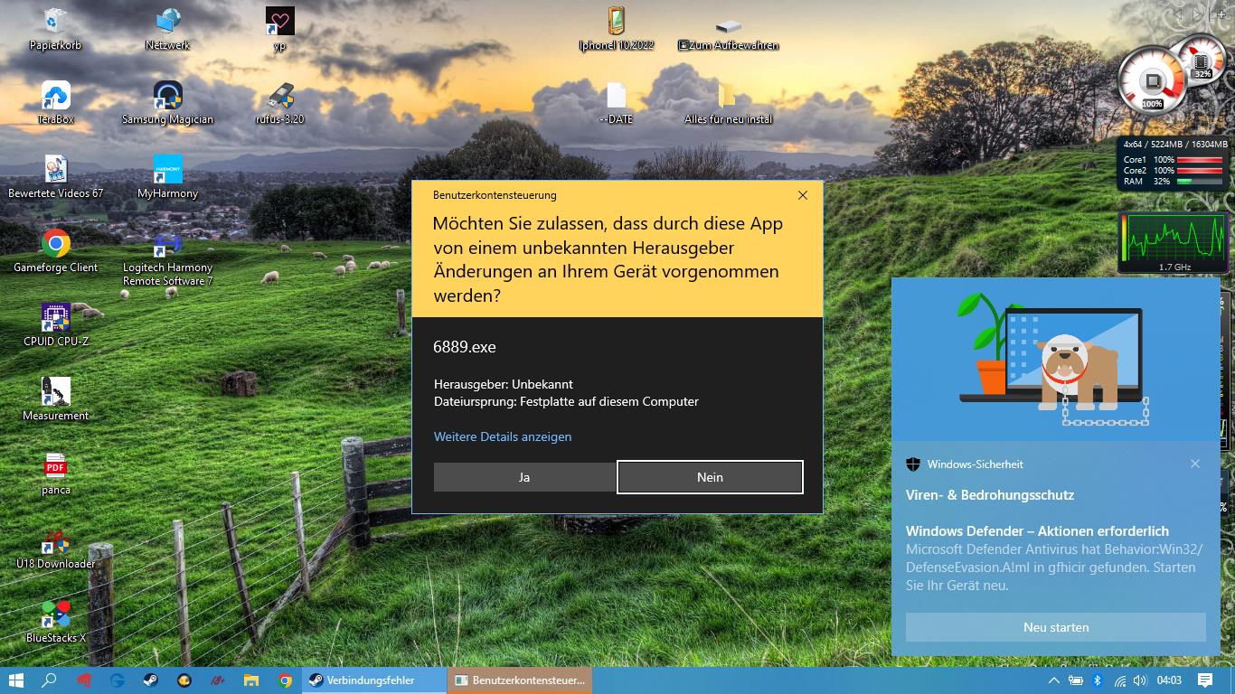Click 'Nein' in the user account control dialog
The height and width of the screenshot is (694, 1235).
[710, 477]
